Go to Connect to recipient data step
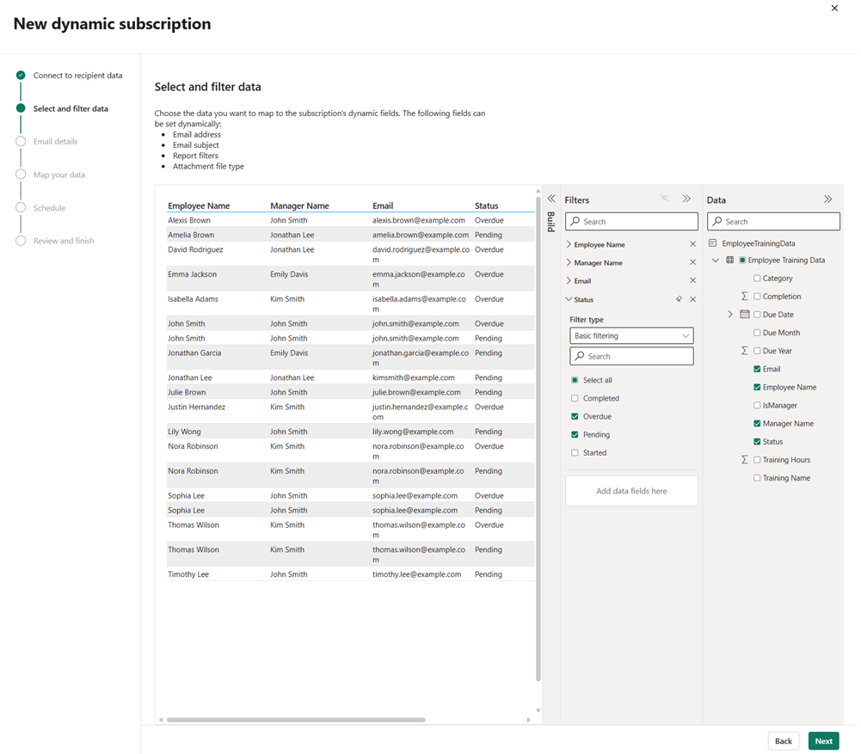 pyautogui.click(x=77, y=75)
